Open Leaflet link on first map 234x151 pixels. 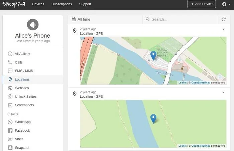click(183, 83)
